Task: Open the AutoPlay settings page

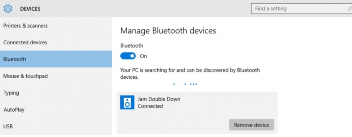Action: (x=56, y=110)
